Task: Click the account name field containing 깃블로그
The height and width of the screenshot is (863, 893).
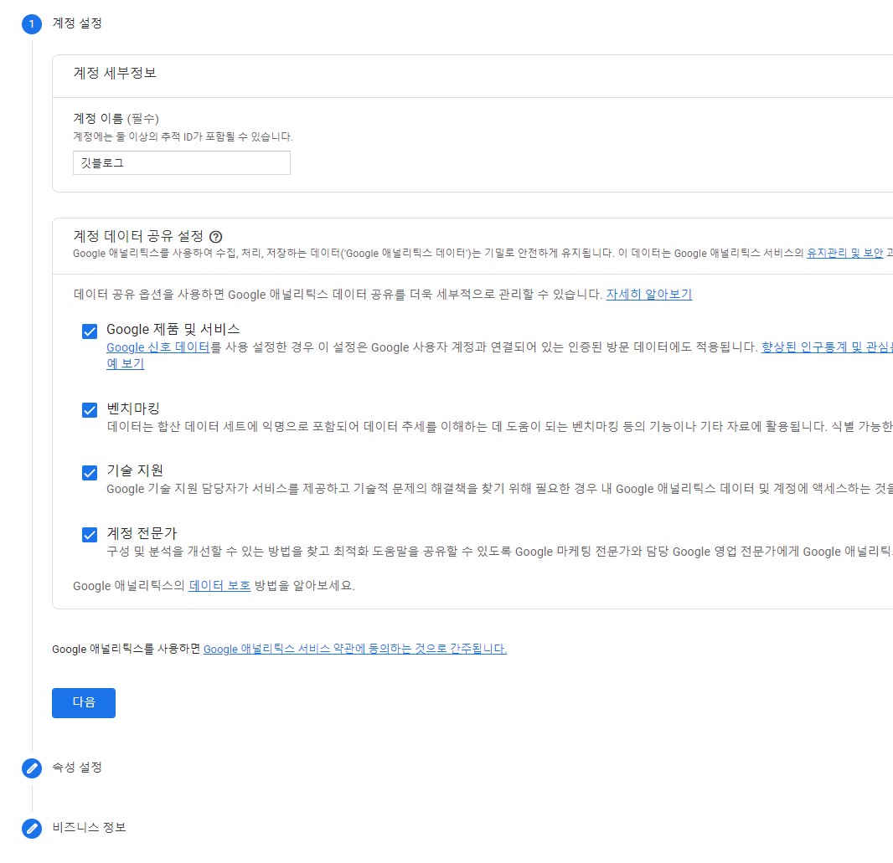Action: click(181, 163)
